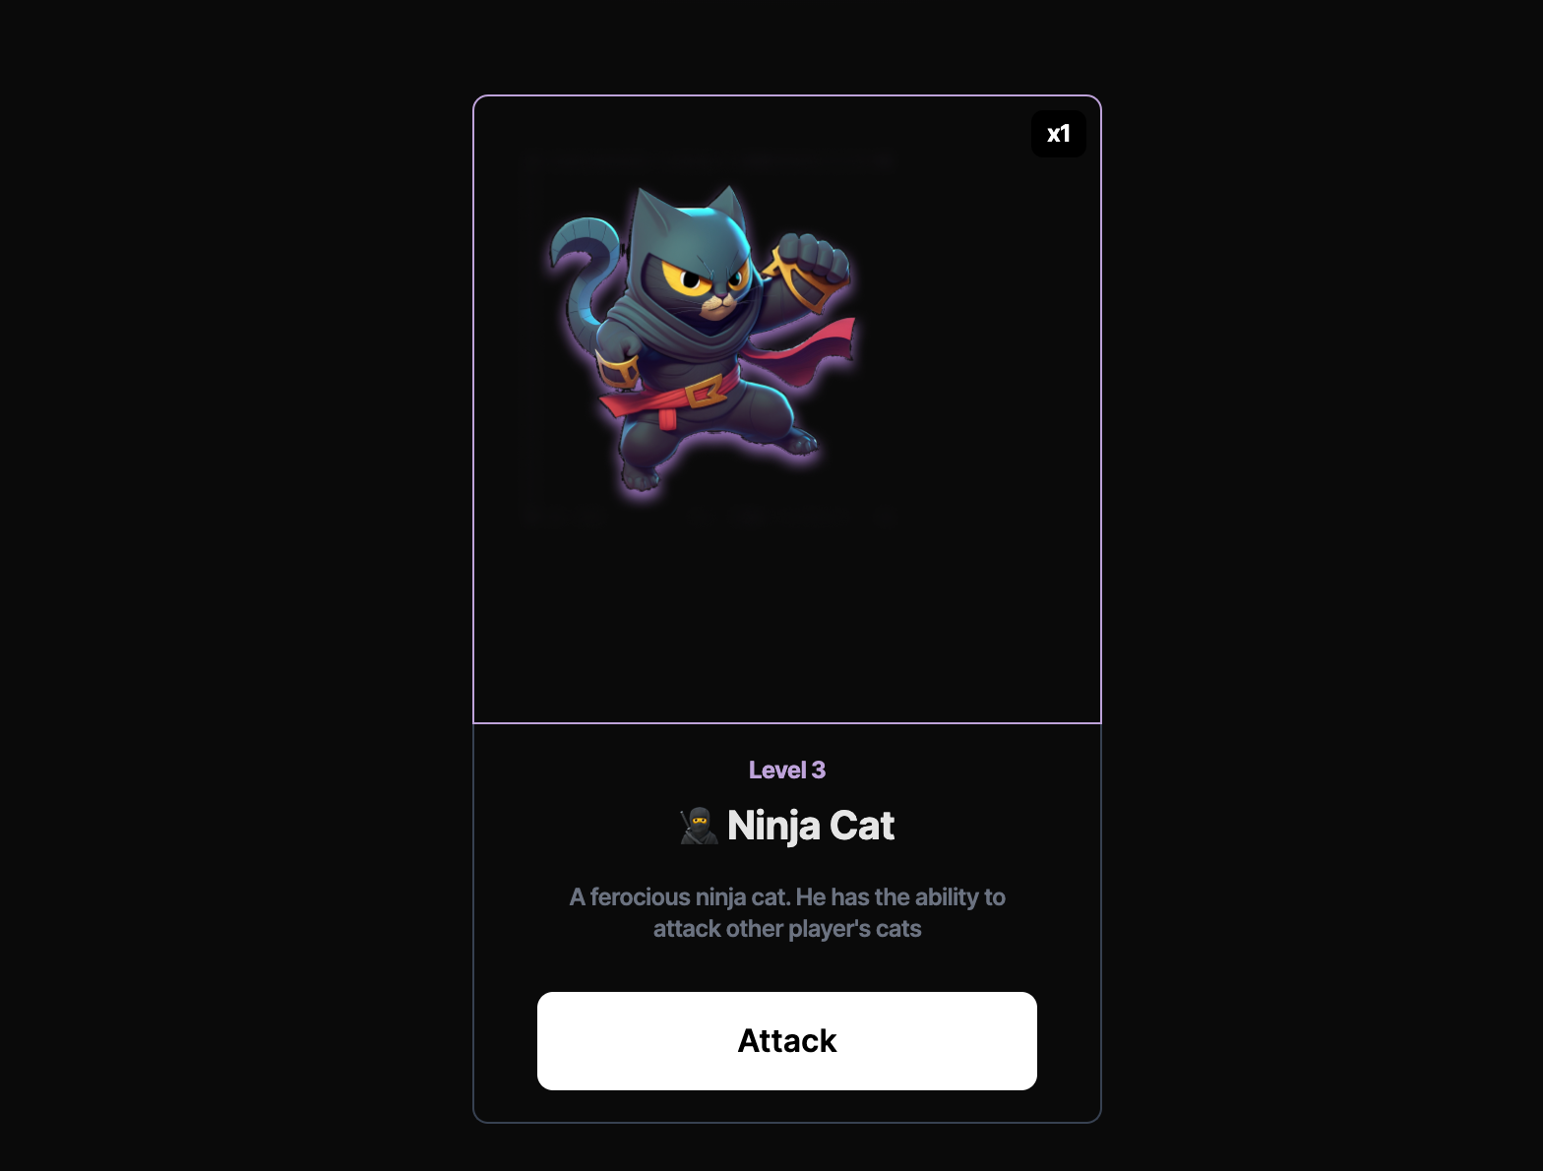Click the Level 3 label
Viewport: 1543px width, 1171px height.
pyautogui.click(x=787, y=770)
